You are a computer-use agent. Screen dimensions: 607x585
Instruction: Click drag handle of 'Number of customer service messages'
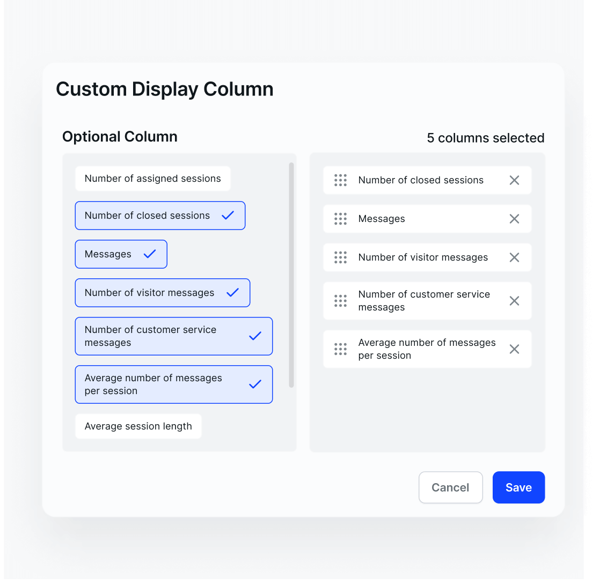click(x=340, y=301)
